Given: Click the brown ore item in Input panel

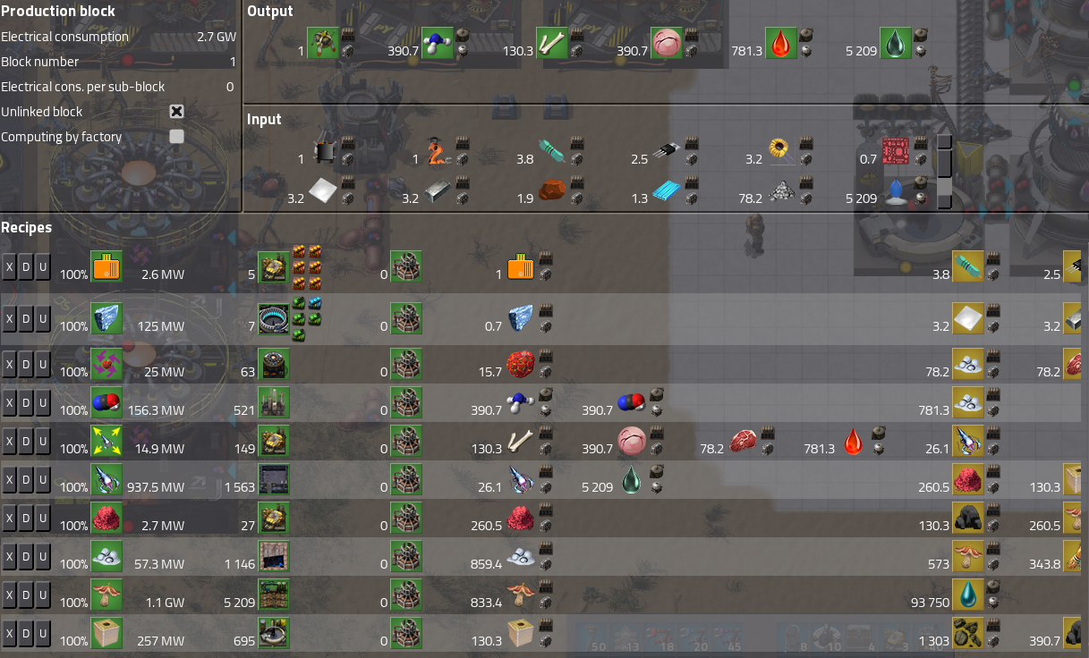Looking at the screenshot, I should click(x=553, y=190).
